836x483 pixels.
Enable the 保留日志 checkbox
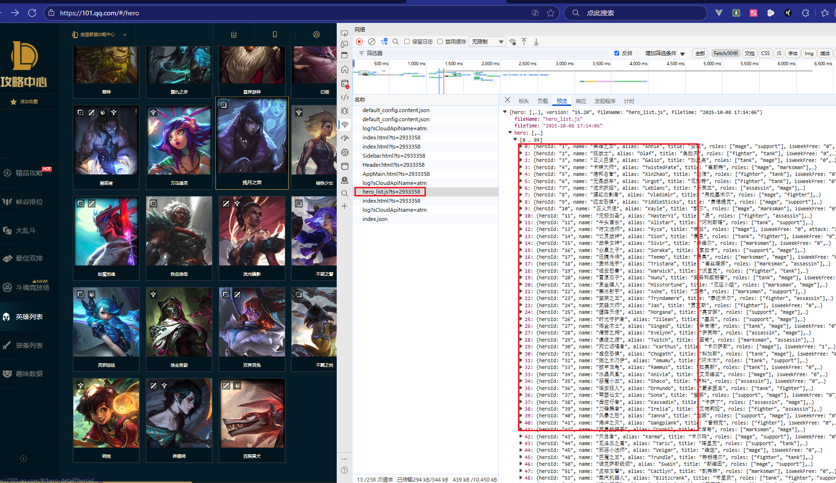click(407, 42)
